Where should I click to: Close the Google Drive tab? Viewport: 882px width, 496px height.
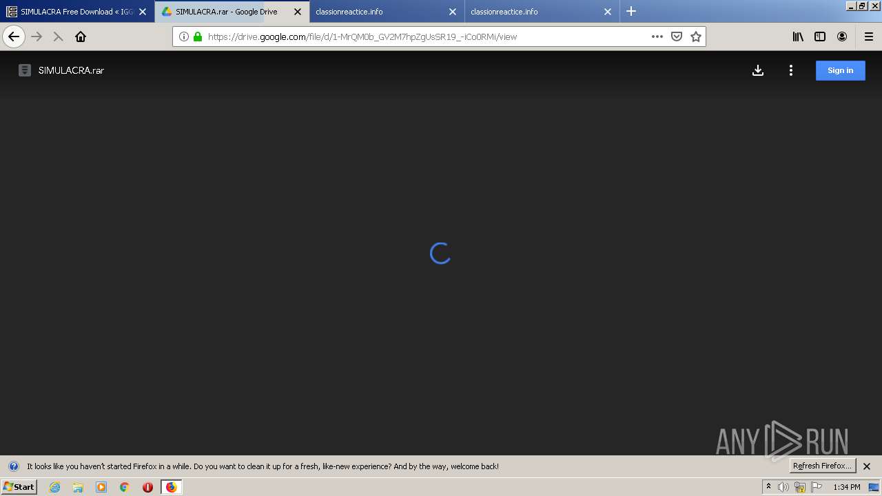pos(298,12)
